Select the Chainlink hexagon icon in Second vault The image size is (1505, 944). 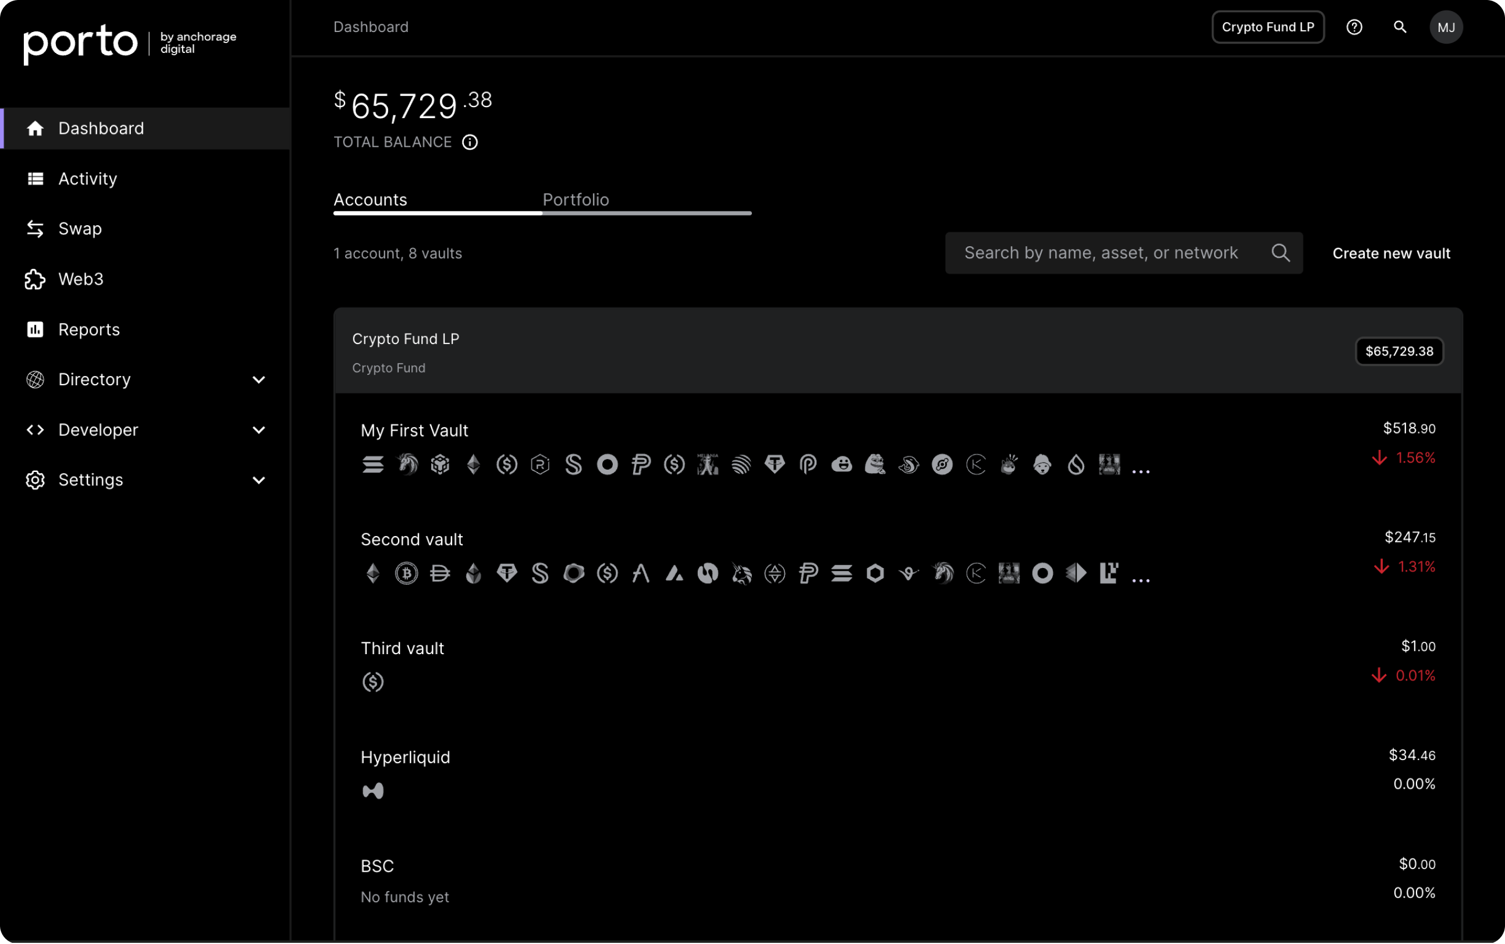[x=875, y=573]
